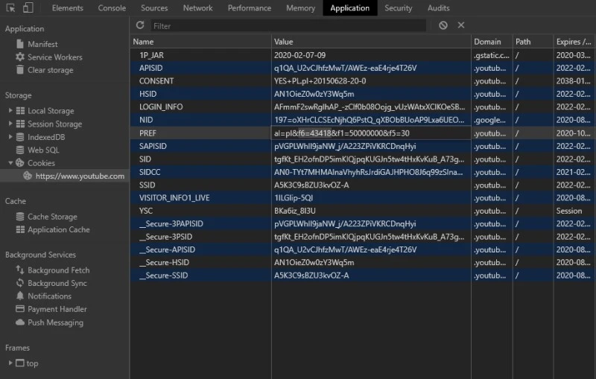This screenshot has width=596, height=379.
Task: Select the youtube.com cookies entry
Action: pos(80,176)
